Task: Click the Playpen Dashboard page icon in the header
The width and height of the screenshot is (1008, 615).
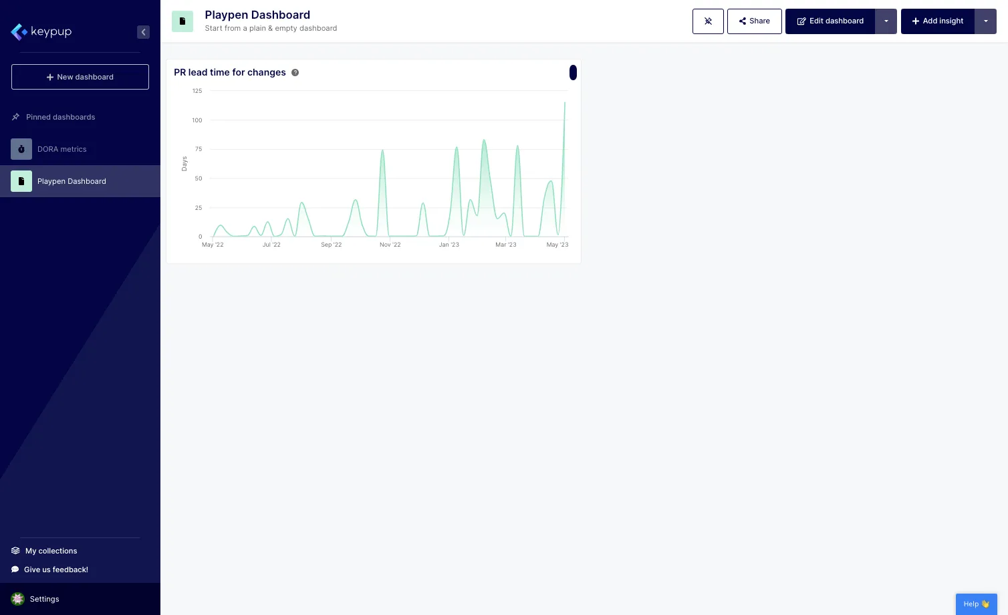Action: click(x=182, y=21)
